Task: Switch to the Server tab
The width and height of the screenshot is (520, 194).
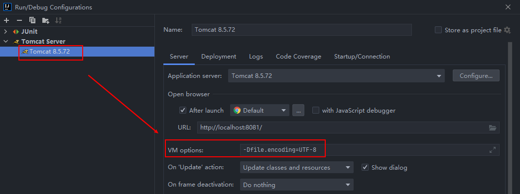Action: (x=179, y=57)
